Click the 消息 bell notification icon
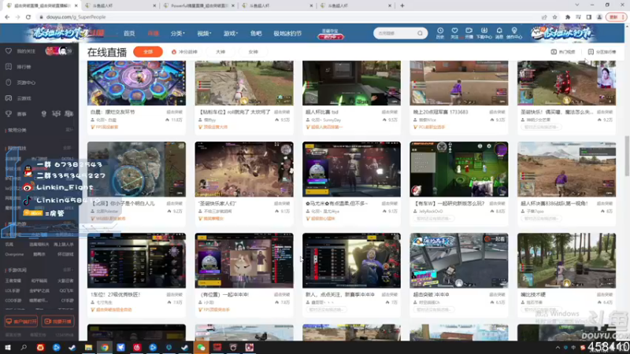Viewport: 630px width, 354px height. pos(499,33)
